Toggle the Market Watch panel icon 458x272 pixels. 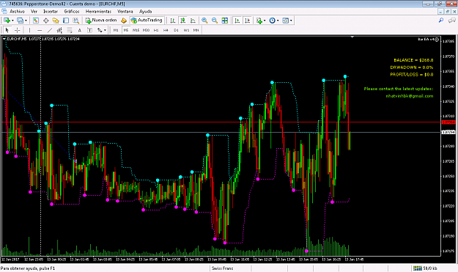(x=36, y=21)
